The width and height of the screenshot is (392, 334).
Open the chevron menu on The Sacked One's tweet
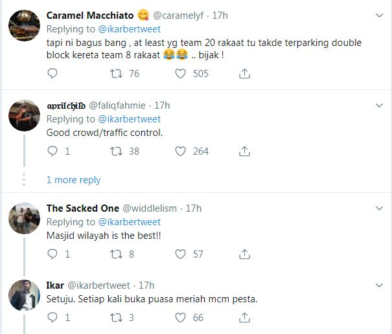[x=378, y=208]
